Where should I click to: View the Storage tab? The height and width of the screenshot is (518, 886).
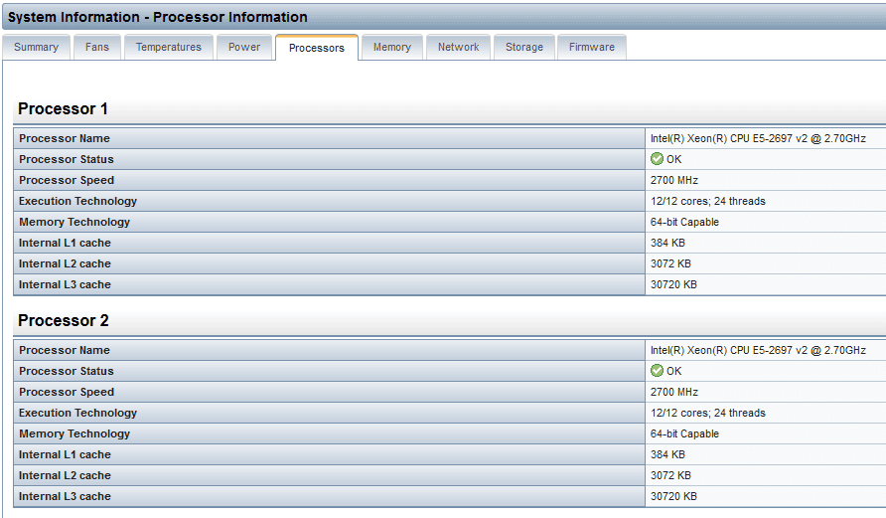(x=523, y=47)
